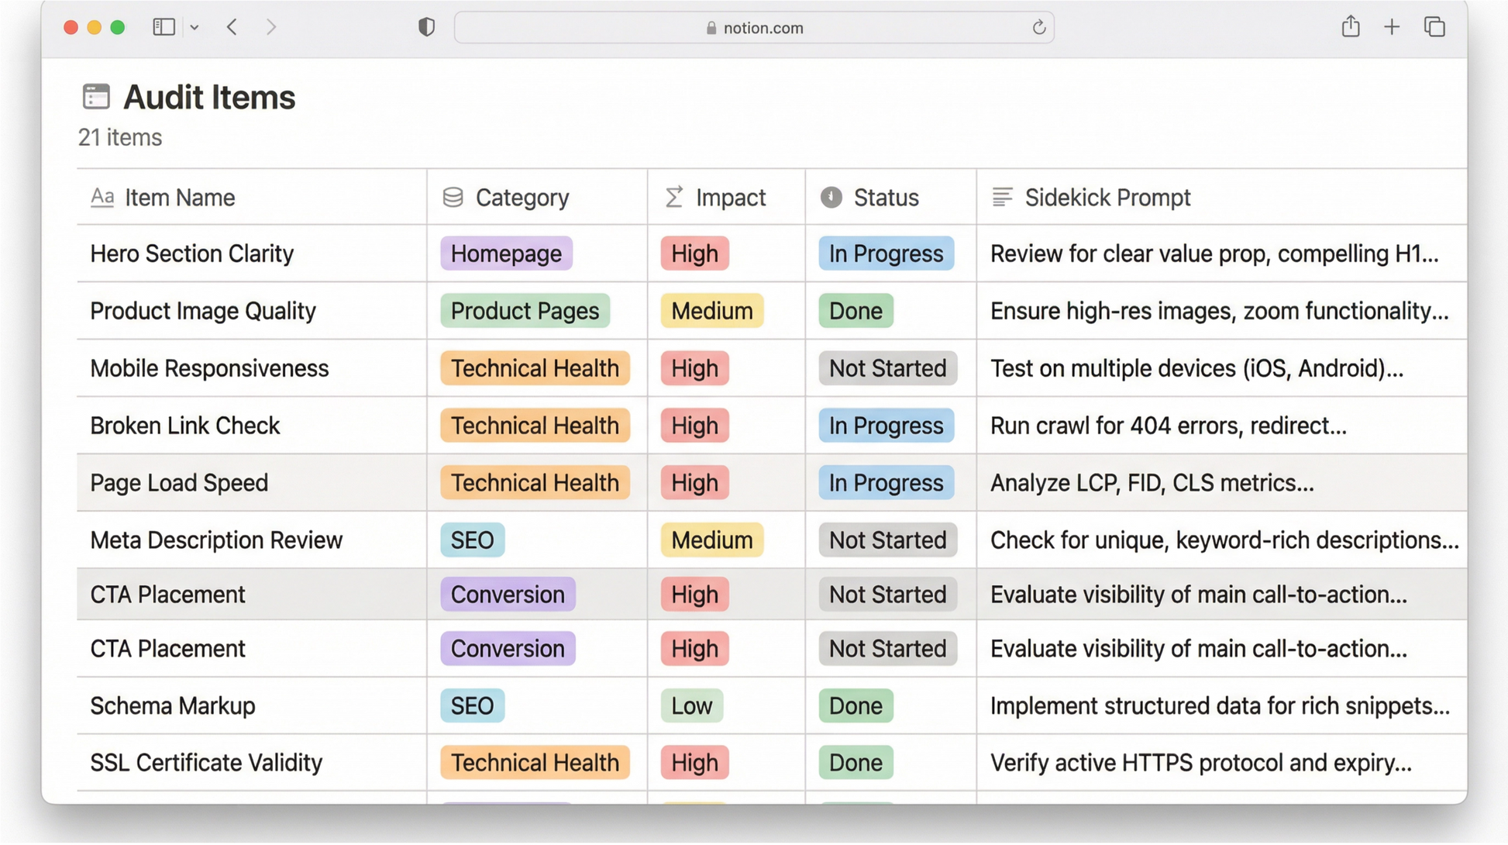Click the reload icon in the address bar
The width and height of the screenshot is (1508, 845).
click(x=1039, y=27)
